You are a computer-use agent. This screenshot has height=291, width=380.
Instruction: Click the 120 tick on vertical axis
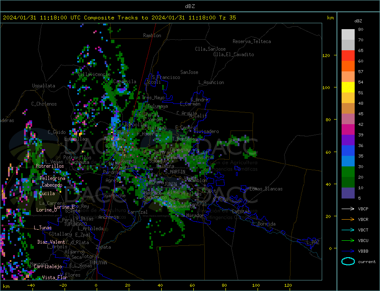click(x=326, y=55)
